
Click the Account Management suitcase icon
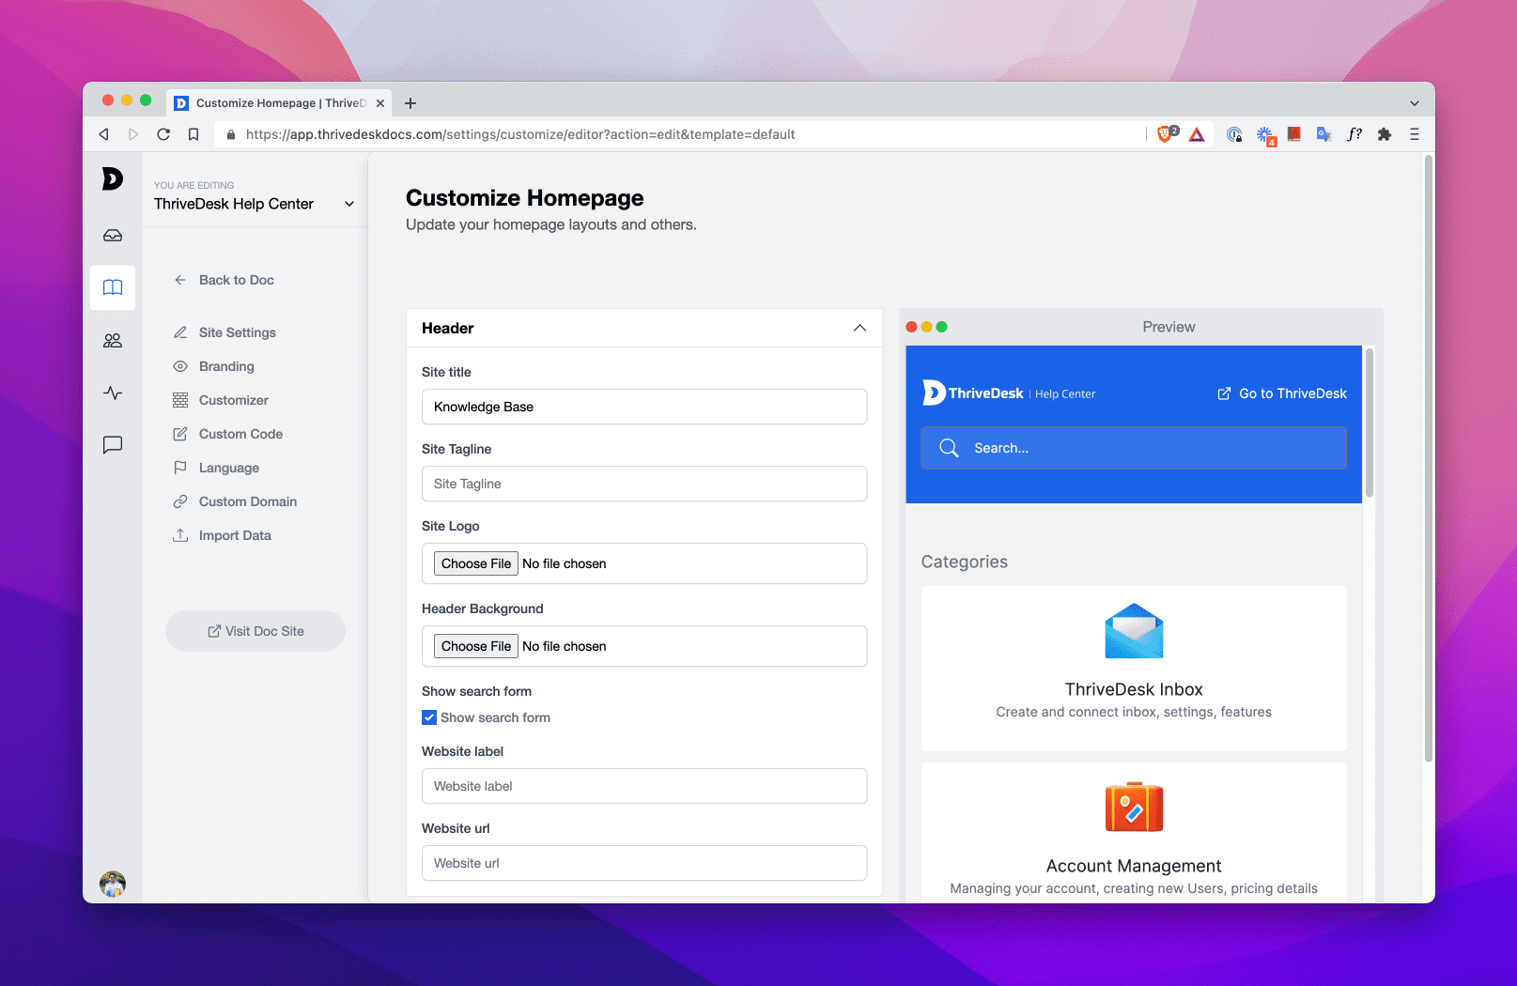click(1134, 807)
